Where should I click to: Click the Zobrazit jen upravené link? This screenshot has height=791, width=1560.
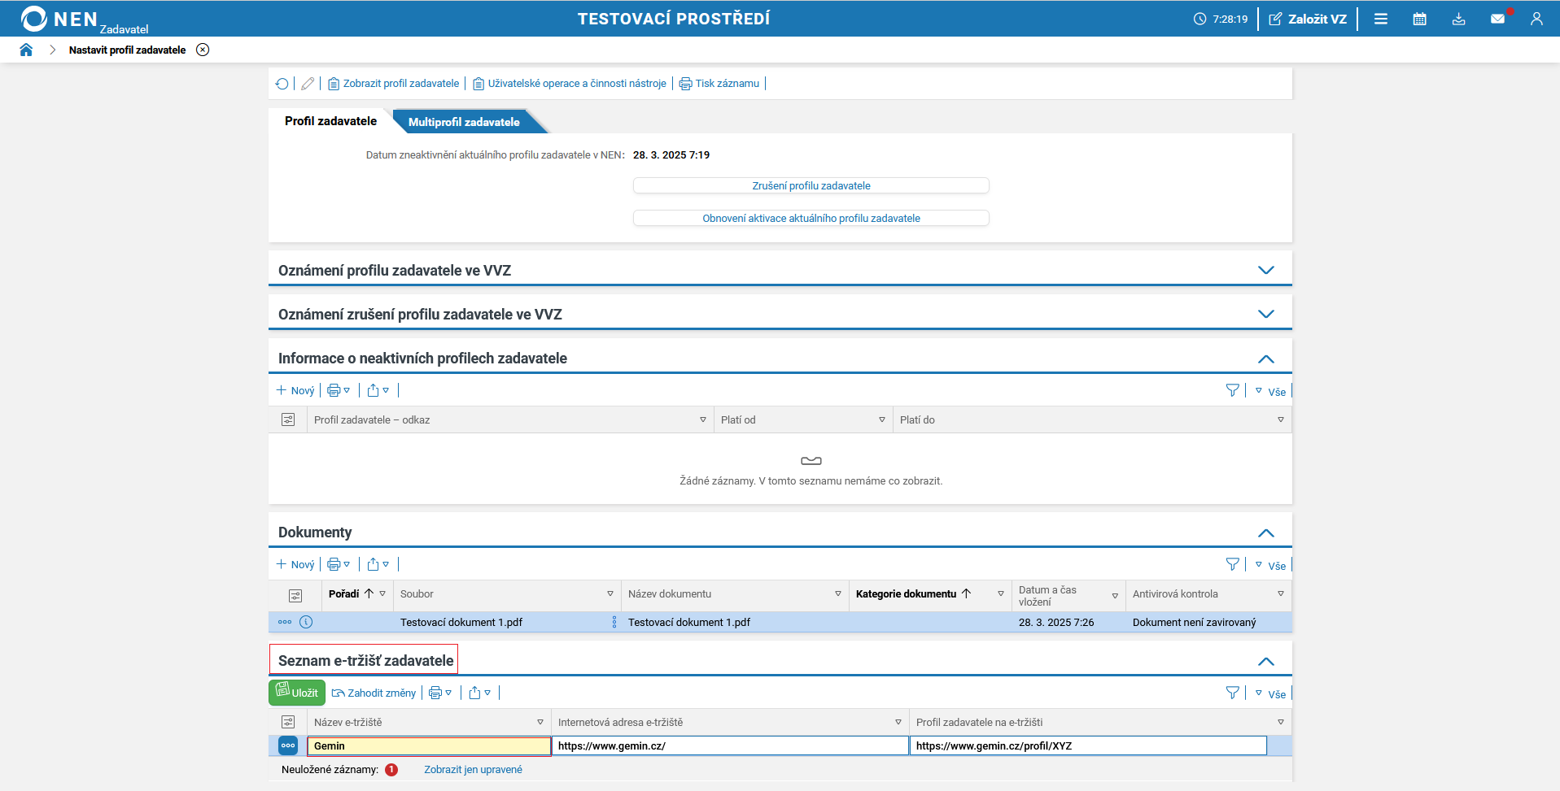(473, 769)
